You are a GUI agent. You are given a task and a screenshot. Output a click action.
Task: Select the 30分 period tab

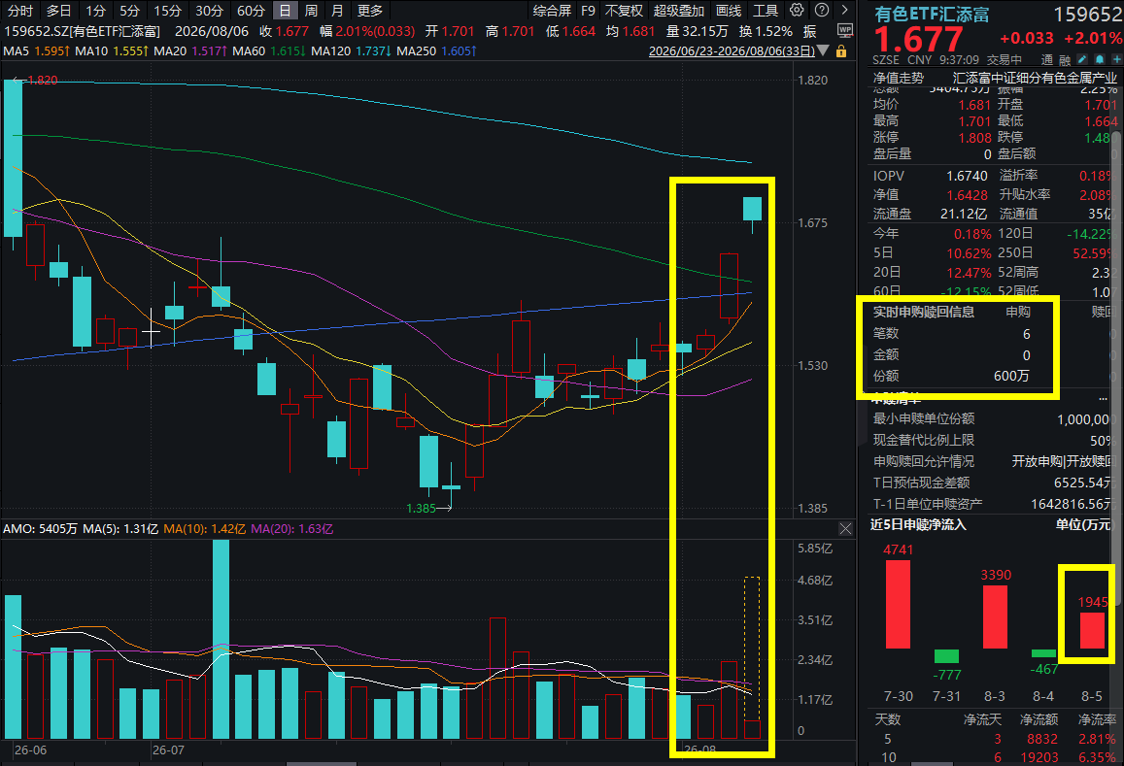[209, 11]
